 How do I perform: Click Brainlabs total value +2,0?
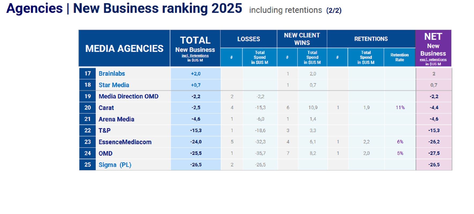tap(196, 74)
